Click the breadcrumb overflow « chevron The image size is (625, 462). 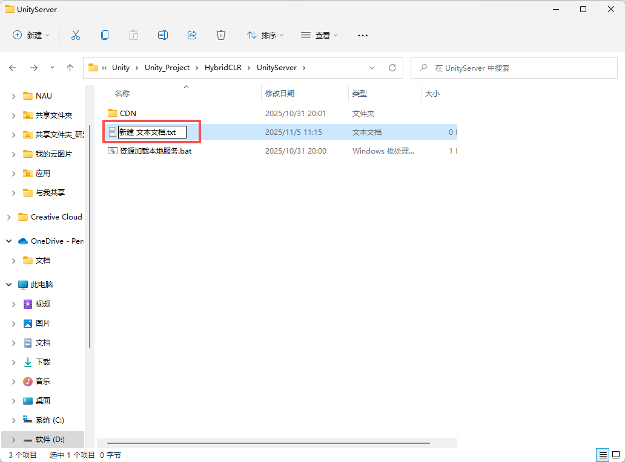[104, 68]
